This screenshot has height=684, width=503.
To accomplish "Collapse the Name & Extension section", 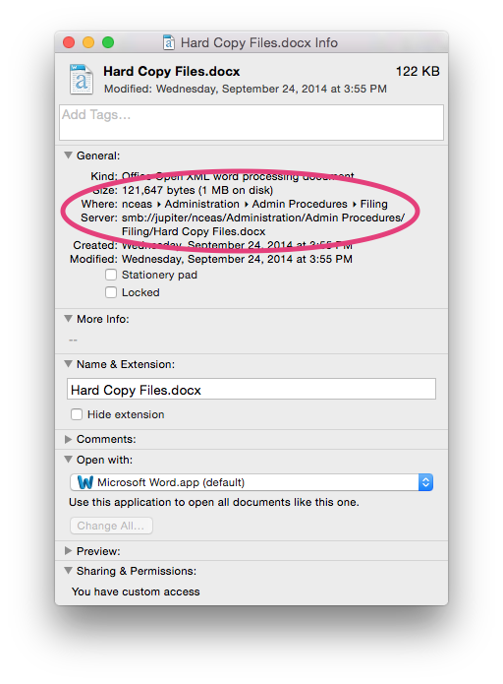I will [68, 364].
